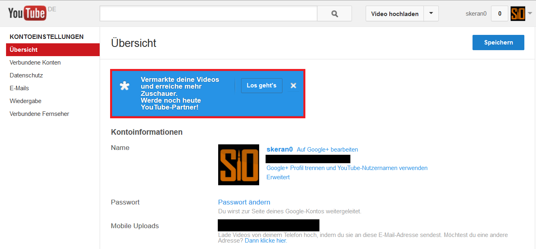The image size is (536, 249).
Task: Open the Verbundene Konten settings section
Action: (35, 63)
